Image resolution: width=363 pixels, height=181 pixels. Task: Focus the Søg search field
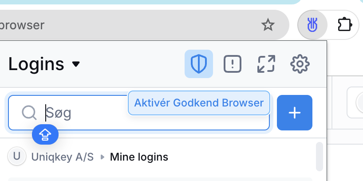(139, 113)
